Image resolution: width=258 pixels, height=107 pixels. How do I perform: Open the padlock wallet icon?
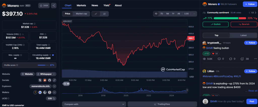[x=50, y=92]
